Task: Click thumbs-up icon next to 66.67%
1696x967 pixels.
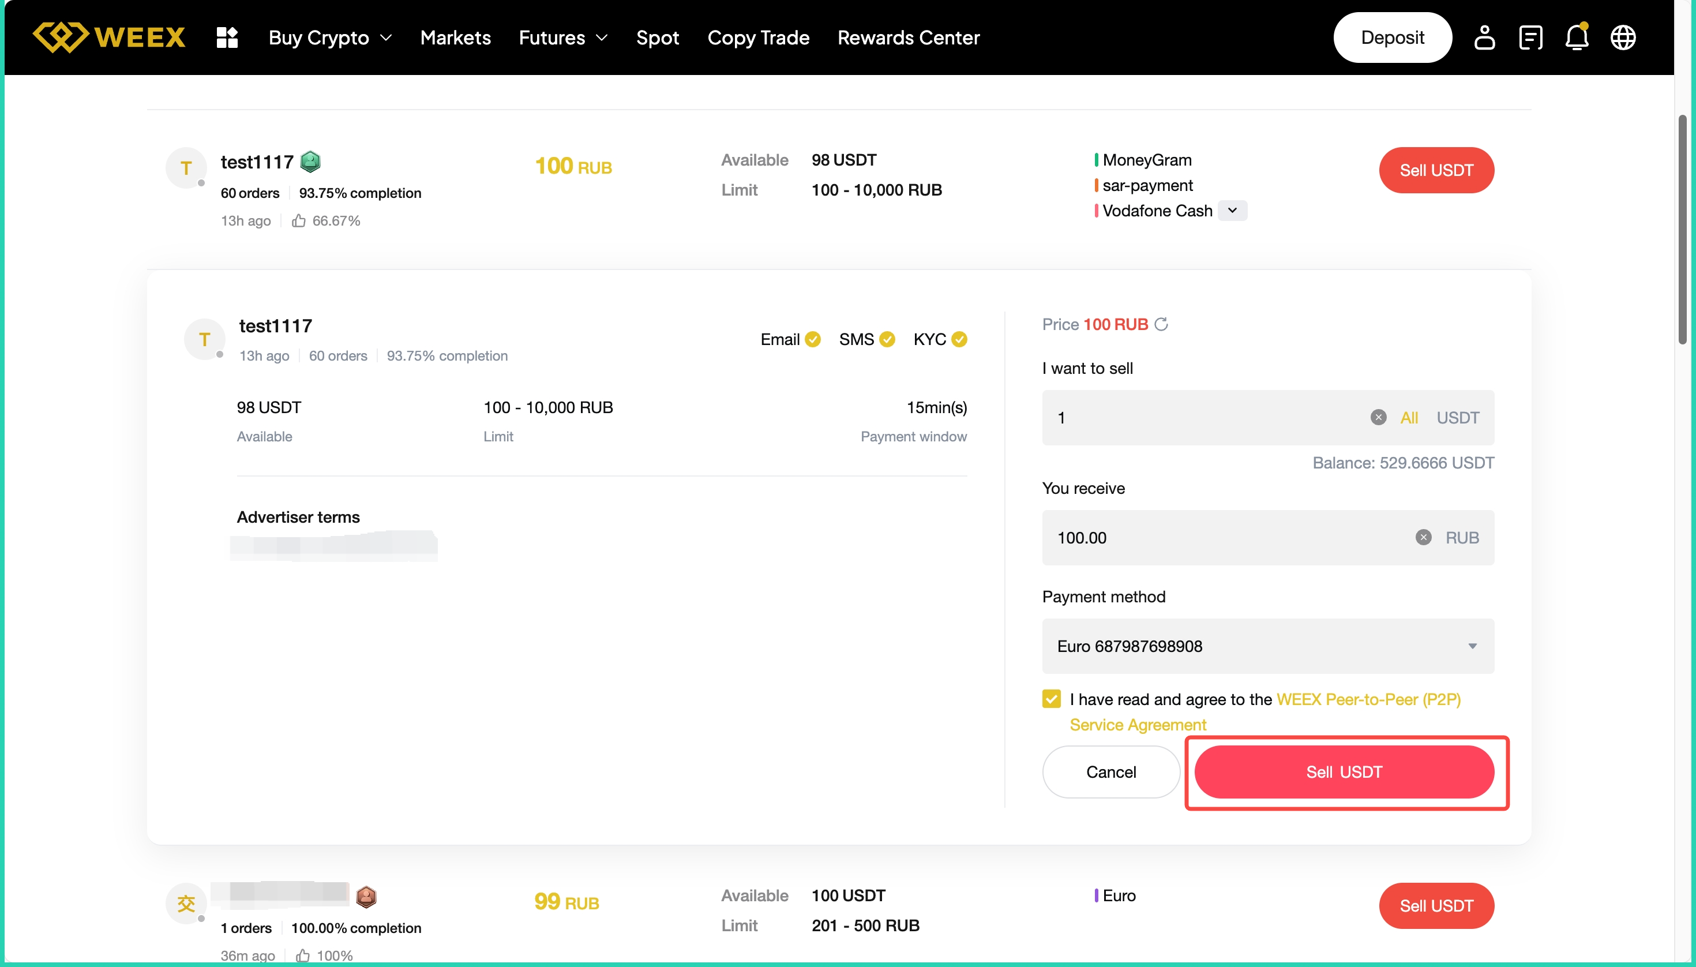Action: point(299,220)
